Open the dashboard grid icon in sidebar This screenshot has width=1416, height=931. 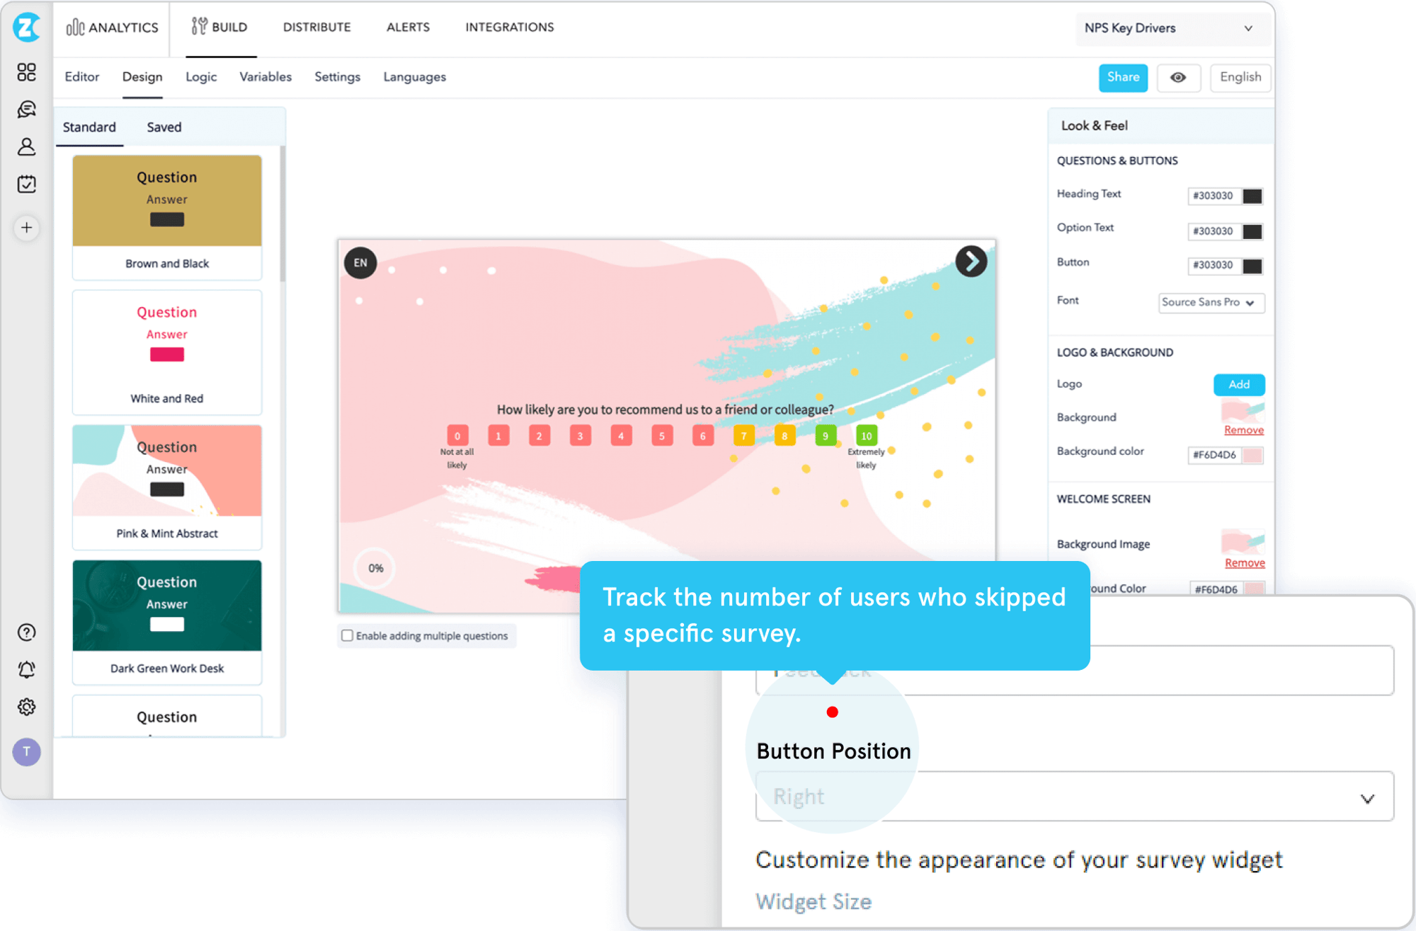[26, 72]
